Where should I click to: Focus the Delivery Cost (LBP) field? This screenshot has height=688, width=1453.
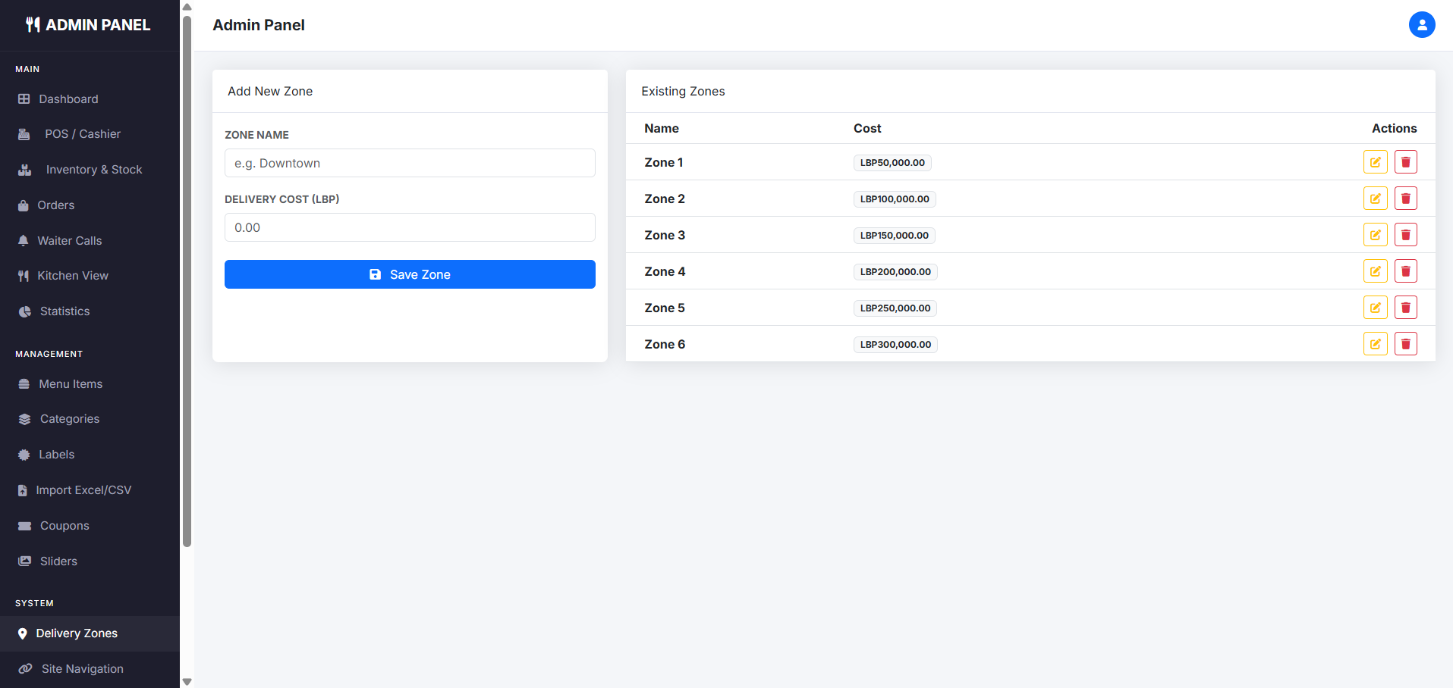click(x=410, y=227)
